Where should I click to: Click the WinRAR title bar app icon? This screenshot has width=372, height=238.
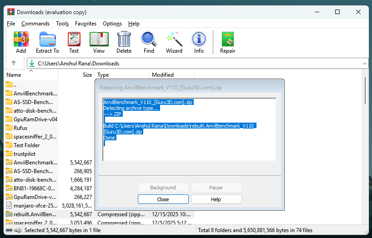pyautogui.click(x=10, y=12)
